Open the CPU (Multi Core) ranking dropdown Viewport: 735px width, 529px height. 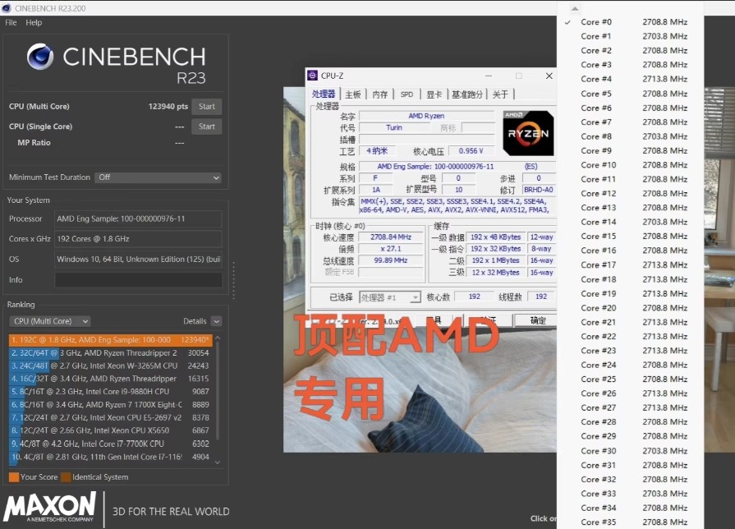pyautogui.click(x=49, y=320)
